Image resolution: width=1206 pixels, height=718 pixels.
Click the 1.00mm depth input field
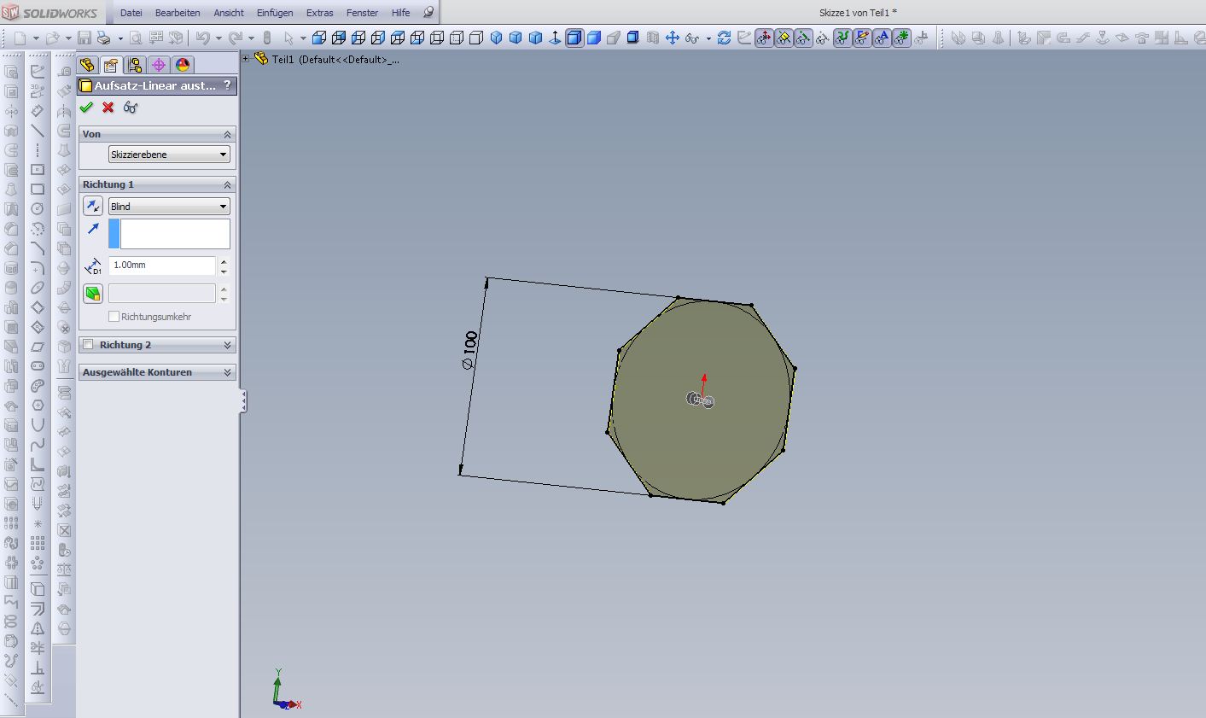coord(162,266)
